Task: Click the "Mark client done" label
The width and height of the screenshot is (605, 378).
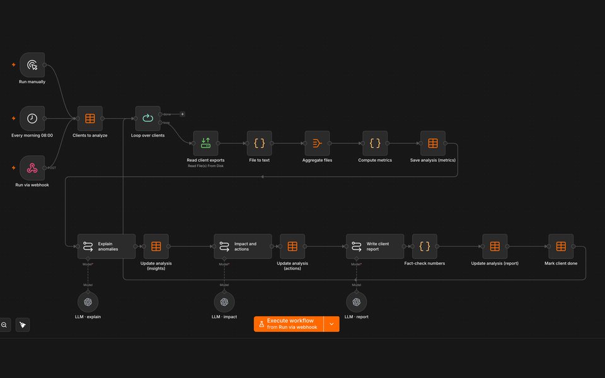Action: click(x=561, y=263)
